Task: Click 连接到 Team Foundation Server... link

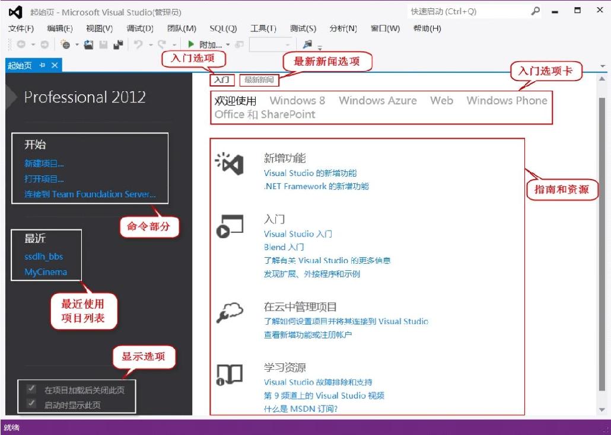Action: click(90, 194)
